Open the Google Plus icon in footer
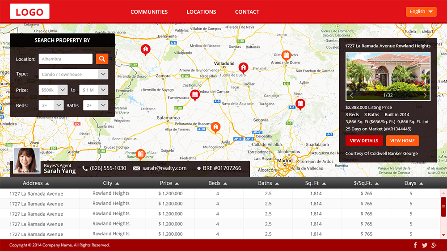The height and width of the screenshot is (251, 447). tap(434, 245)
